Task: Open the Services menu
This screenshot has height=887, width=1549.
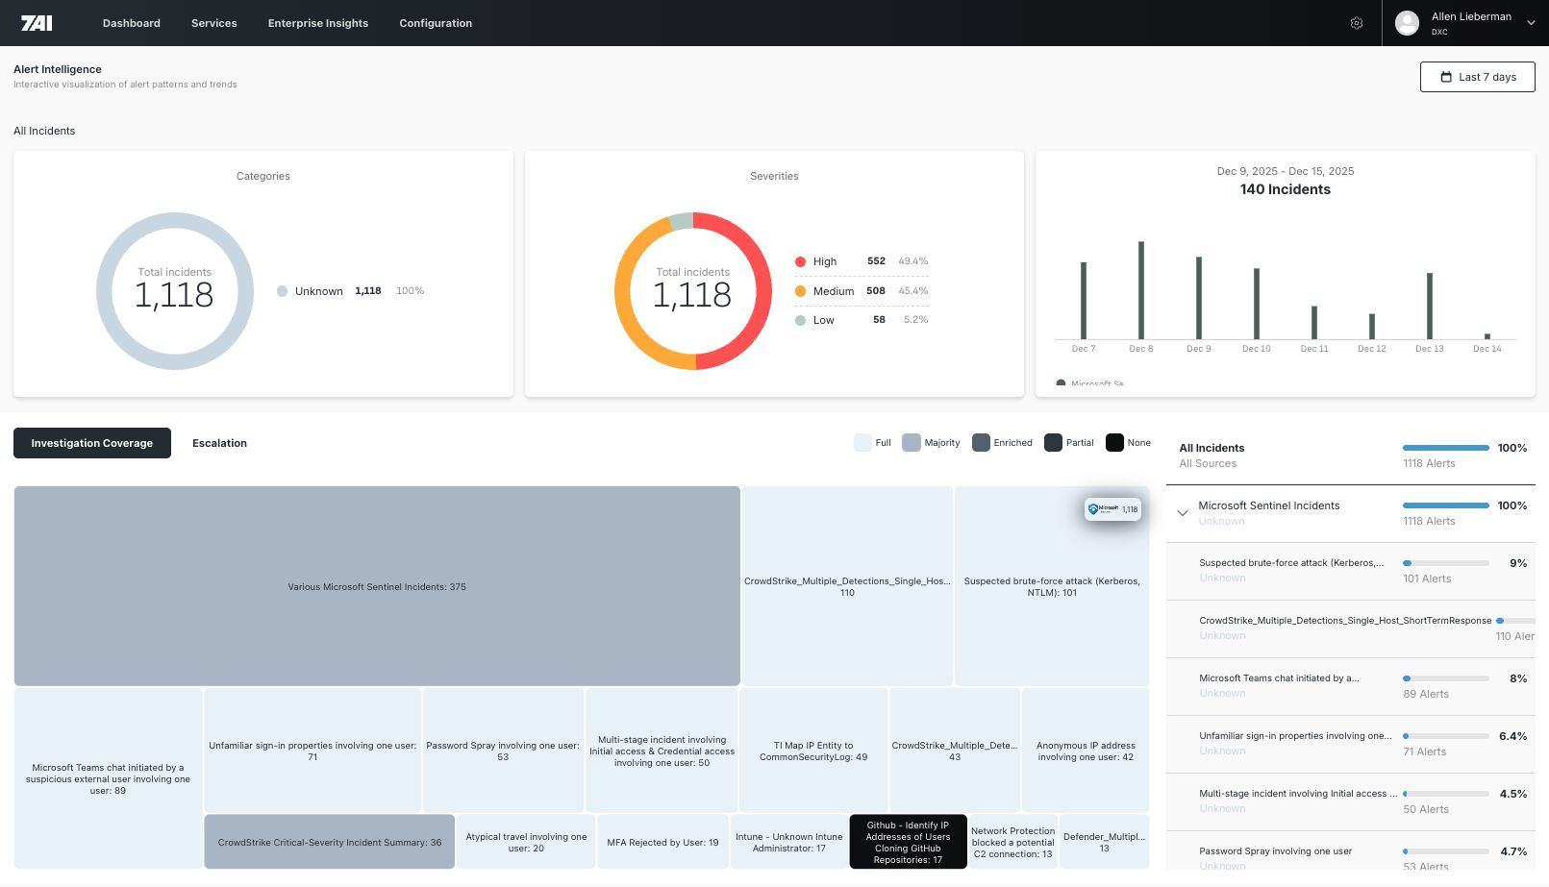Action: (x=214, y=23)
